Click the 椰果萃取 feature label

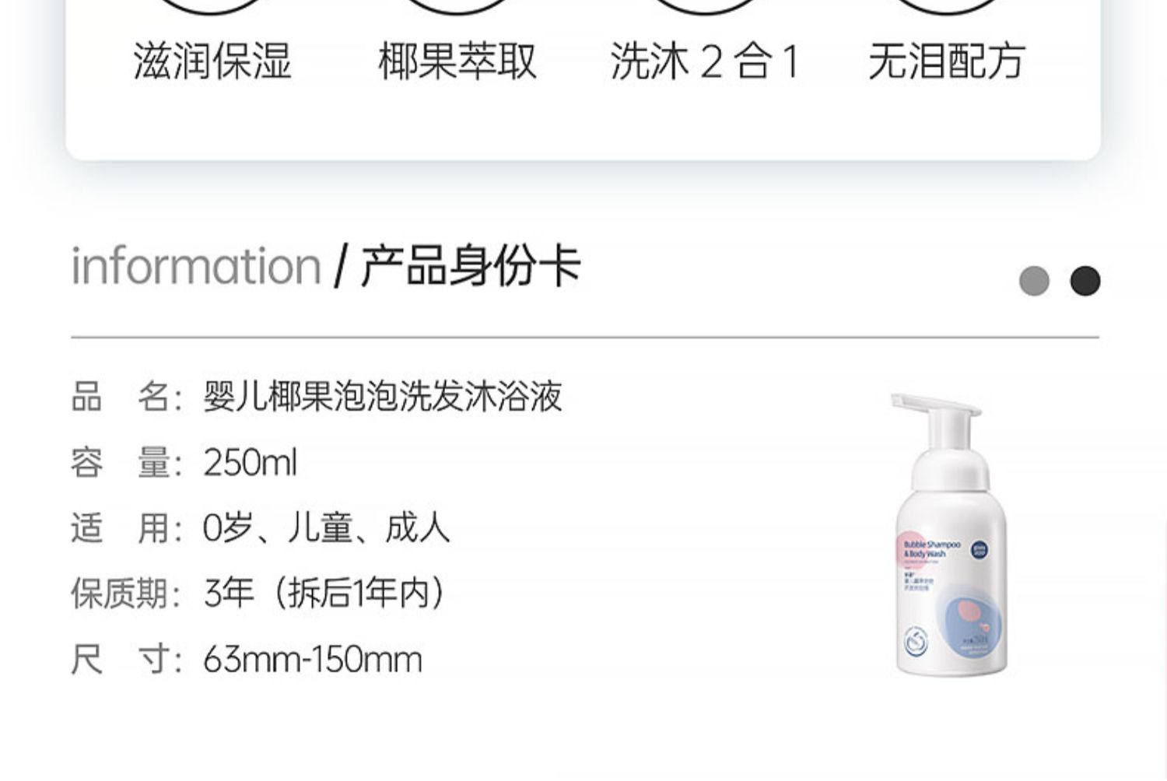click(x=457, y=61)
